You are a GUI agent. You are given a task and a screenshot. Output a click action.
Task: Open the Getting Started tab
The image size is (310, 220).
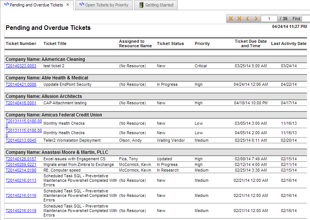(159, 5)
